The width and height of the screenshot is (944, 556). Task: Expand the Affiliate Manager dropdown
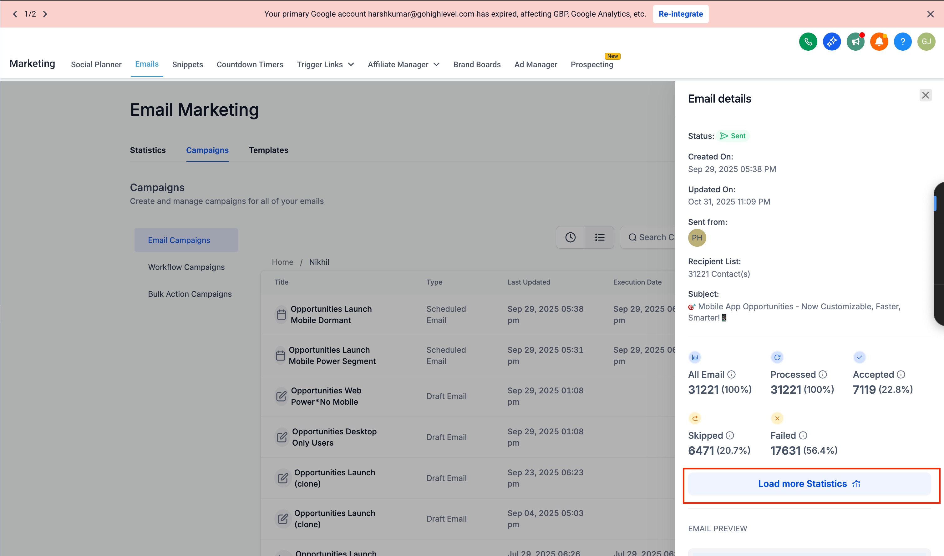pyautogui.click(x=403, y=64)
